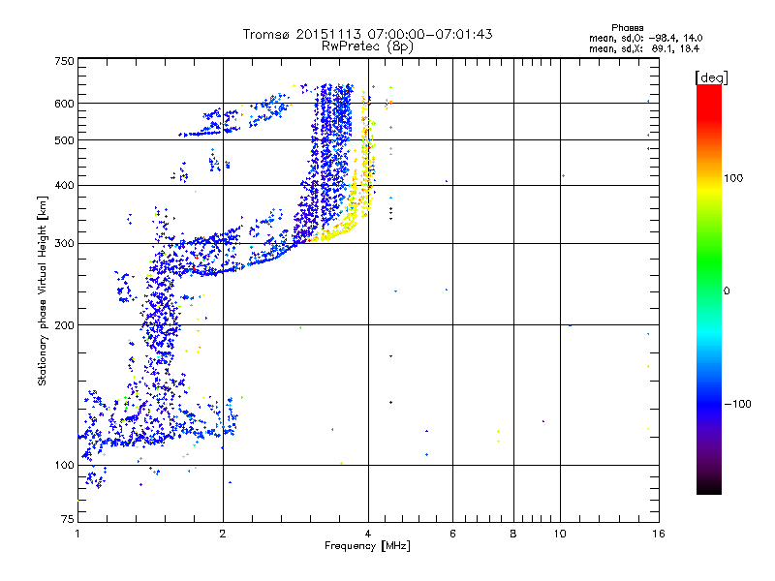The height and width of the screenshot is (581, 775).
Task: Click the 'Stationary phase Virtual Height [km]' axis label
Action: [x=43, y=290]
